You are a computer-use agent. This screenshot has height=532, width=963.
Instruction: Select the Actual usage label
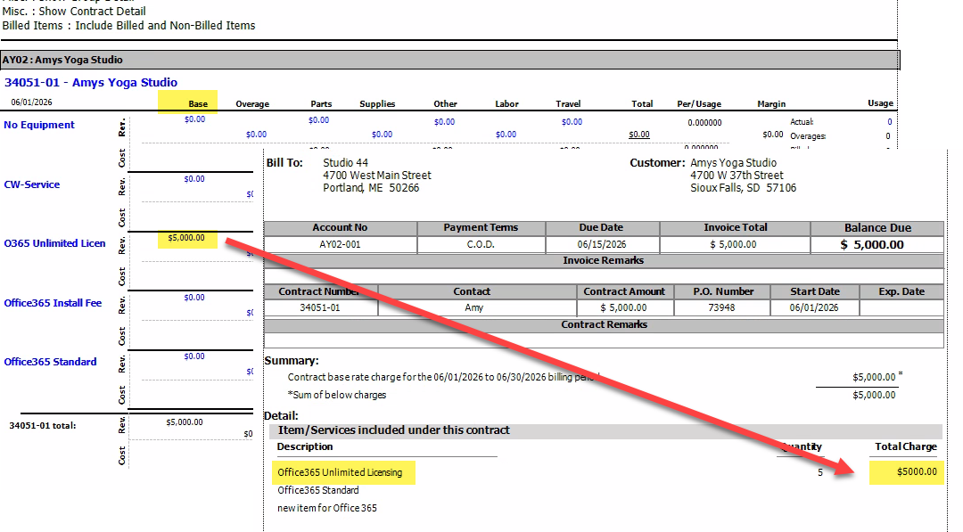802,122
